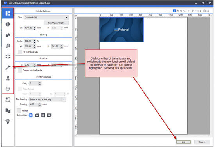215x147 pixels.
Task: Click the Print Properties section header
Action: (x=43, y=77)
